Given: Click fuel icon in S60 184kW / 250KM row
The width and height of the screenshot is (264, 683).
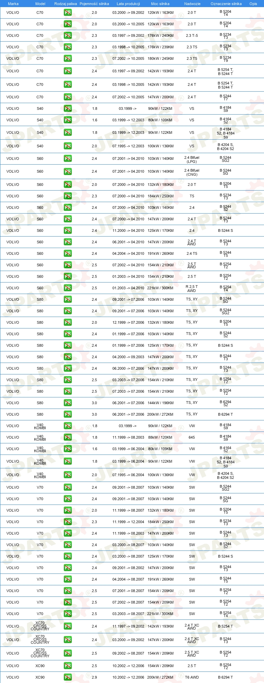Looking at the screenshot, I should tap(68, 196).
